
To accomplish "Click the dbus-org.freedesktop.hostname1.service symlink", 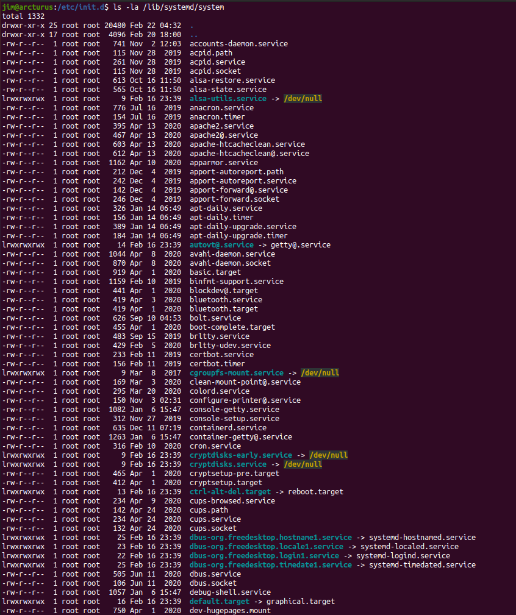I will 271,538.
